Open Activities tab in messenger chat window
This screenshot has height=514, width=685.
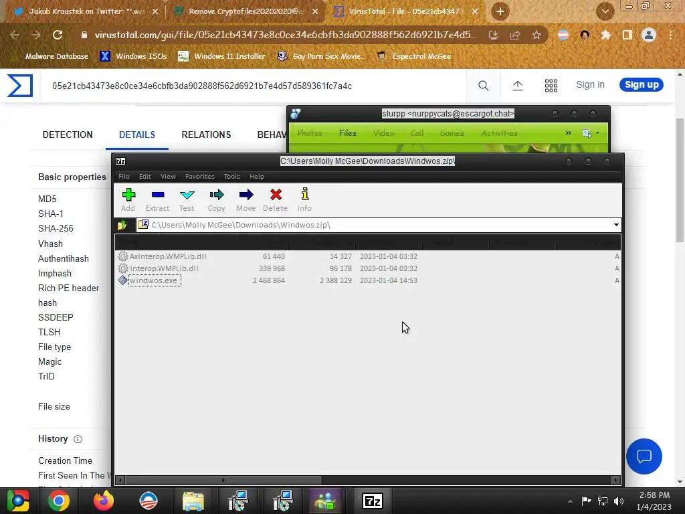tap(499, 133)
